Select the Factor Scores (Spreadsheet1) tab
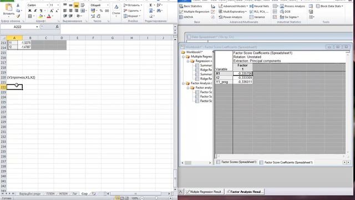Viewport: 355px width, 200px height. [x=237, y=162]
